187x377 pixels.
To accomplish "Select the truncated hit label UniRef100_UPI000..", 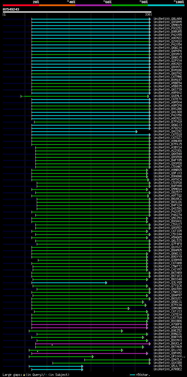I will click(x=169, y=357).
